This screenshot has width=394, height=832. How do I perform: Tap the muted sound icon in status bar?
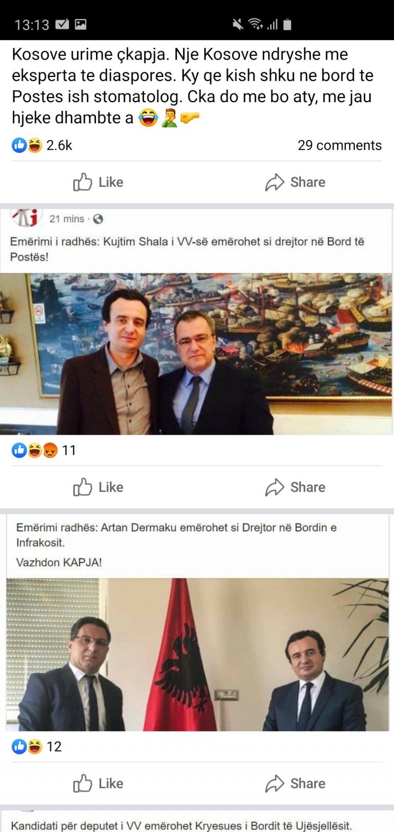point(238,24)
